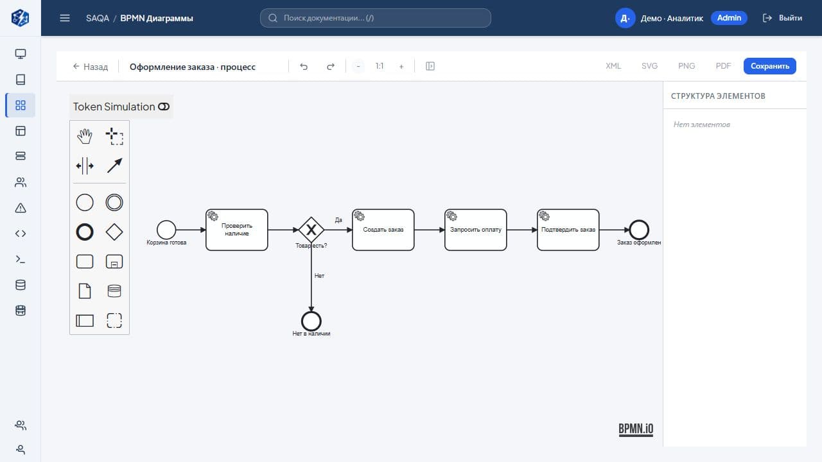The height and width of the screenshot is (462, 822).
Task: Redo the diagram change
Action: 331,66
